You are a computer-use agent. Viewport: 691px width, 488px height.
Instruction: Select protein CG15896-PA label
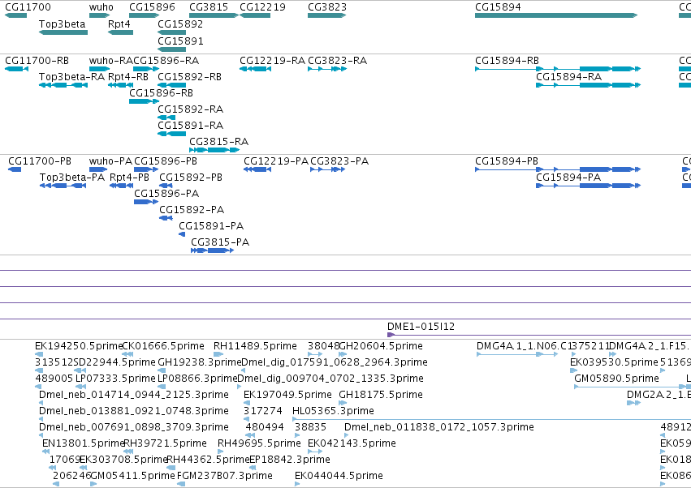click(x=166, y=194)
